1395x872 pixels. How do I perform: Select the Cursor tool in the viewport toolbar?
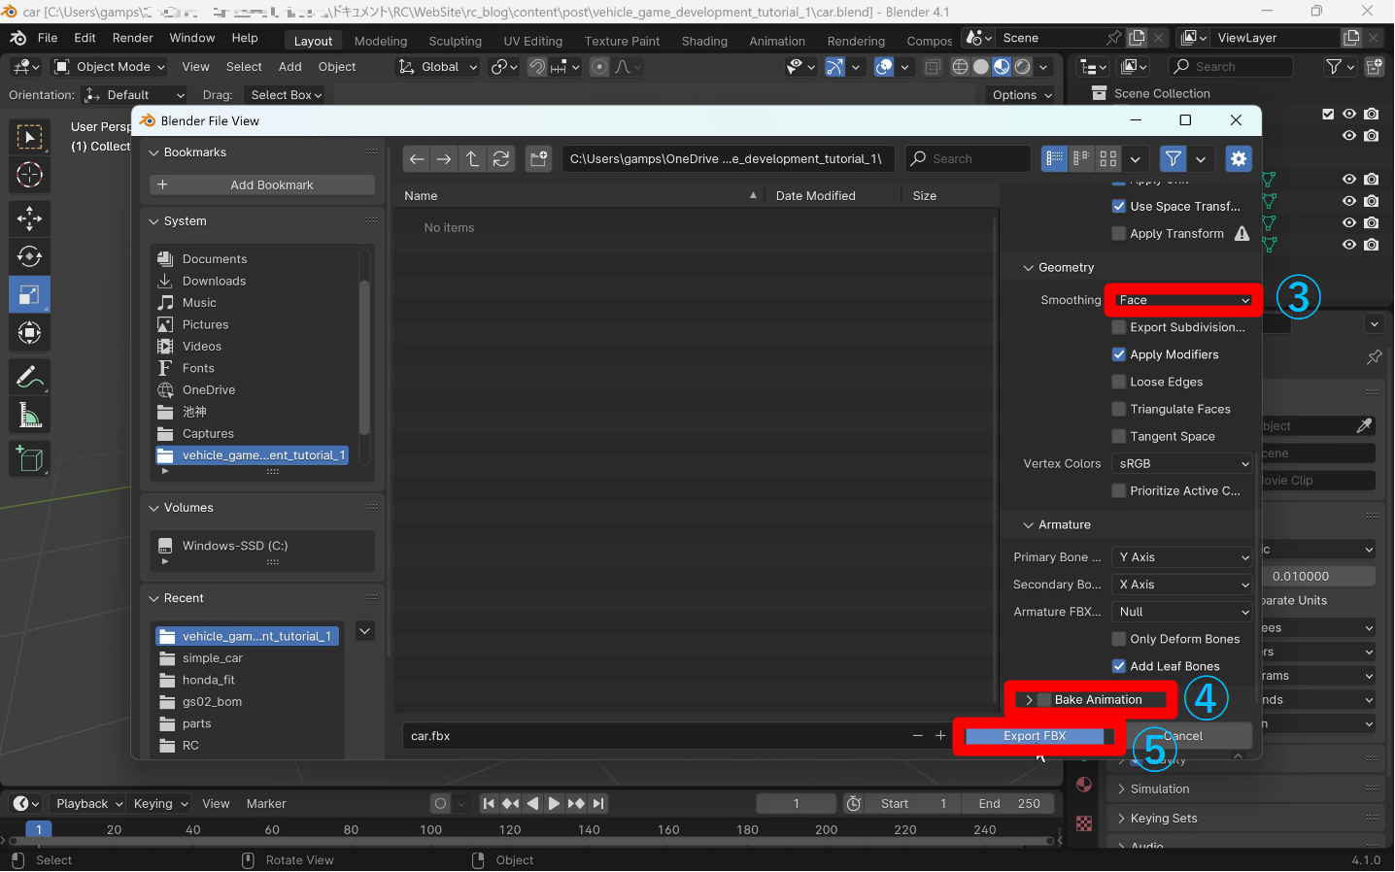point(29,175)
